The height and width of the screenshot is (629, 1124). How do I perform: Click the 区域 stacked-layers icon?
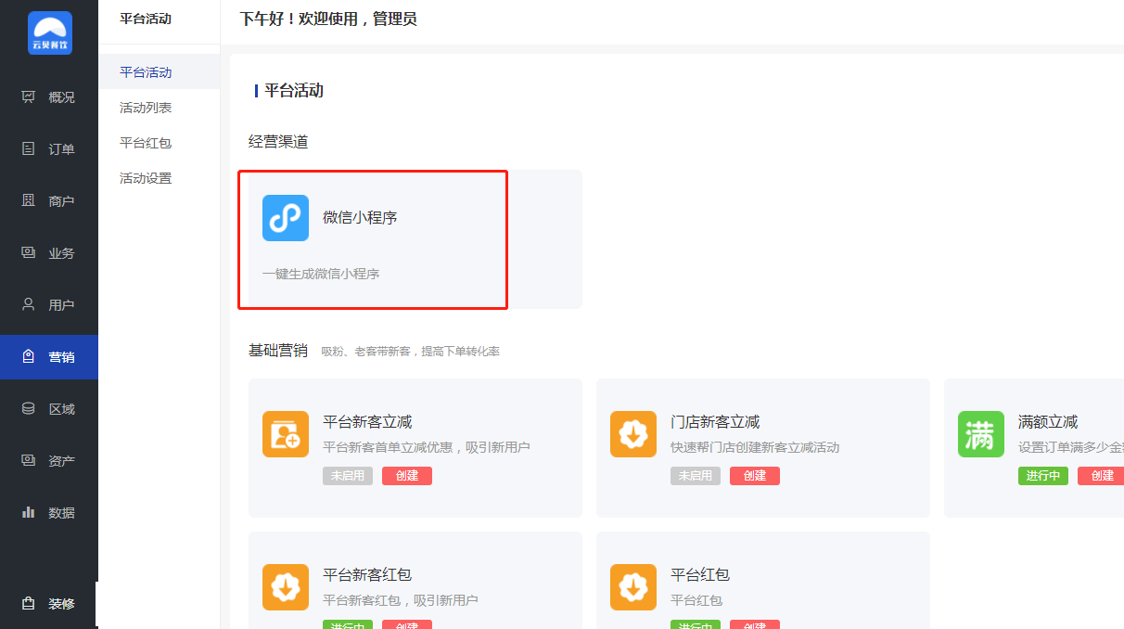tap(29, 408)
